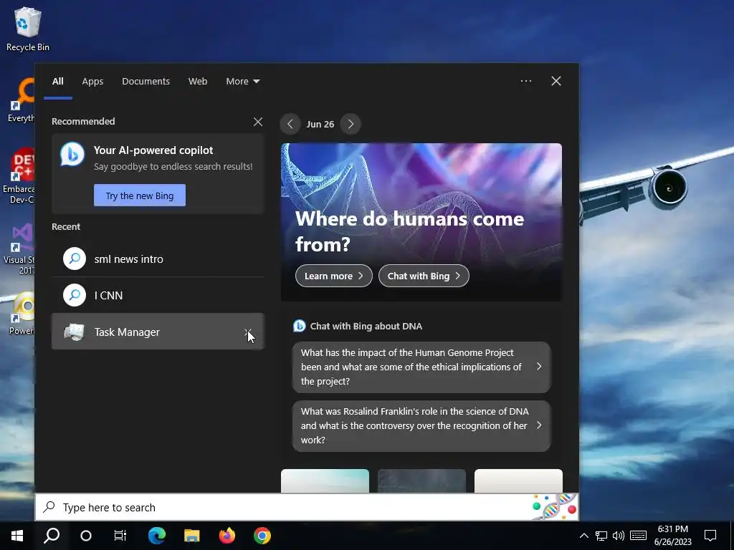
Task: Open volume control in system tray
Action: pos(619,536)
